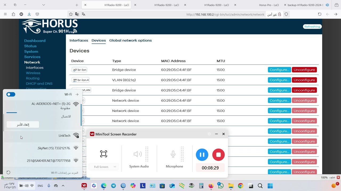Open the Full Screen mode dropdown
Image resolution: width=341 pixels, height=191 pixels.
pyautogui.click(x=103, y=167)
